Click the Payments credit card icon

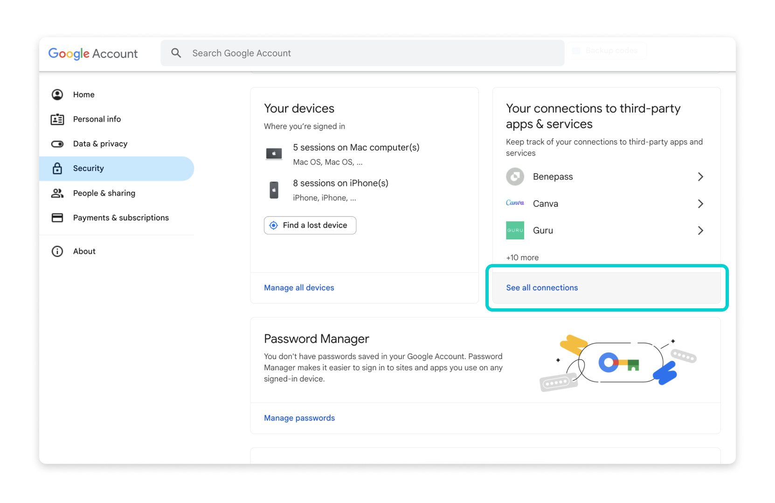57,218
